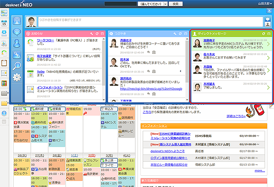
Task: Open the ワークフロー notification link
Action: [x=45, y=40]
